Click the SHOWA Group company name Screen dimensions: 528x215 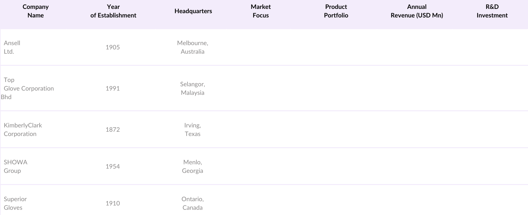pos(16,167)
